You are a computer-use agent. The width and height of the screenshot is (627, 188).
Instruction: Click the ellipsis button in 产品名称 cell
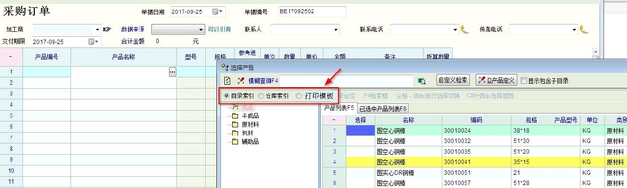pyautogui.click(x=172, y=72)
